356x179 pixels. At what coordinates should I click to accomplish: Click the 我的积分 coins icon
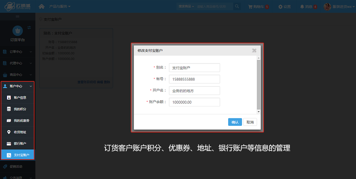pyautogui.click(x=9, y=109)
